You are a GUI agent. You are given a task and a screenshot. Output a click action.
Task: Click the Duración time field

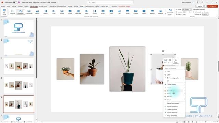(186, 12)
